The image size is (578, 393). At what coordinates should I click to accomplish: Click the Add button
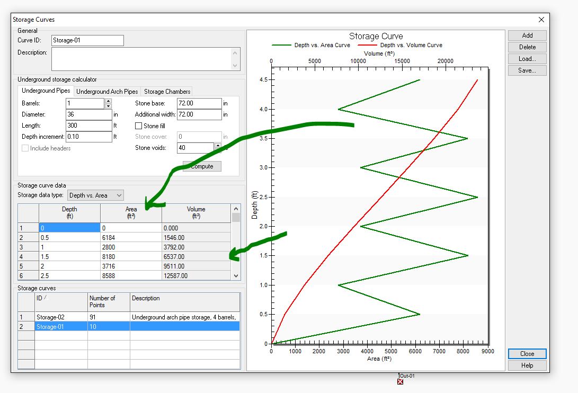[x=527, y=35]
